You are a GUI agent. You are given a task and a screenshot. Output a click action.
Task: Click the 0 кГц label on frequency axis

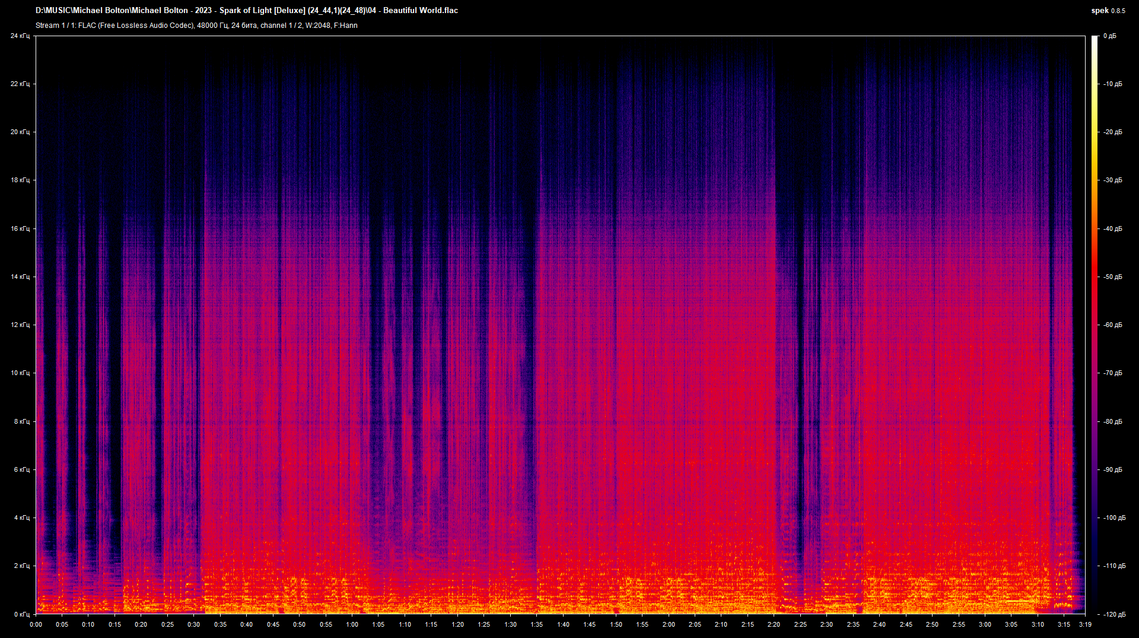tap(21, 614)
